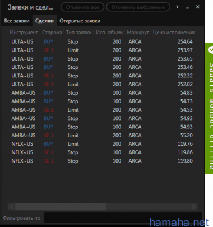
Task: Click scrollbar left arrow
Action: [11, 207]
